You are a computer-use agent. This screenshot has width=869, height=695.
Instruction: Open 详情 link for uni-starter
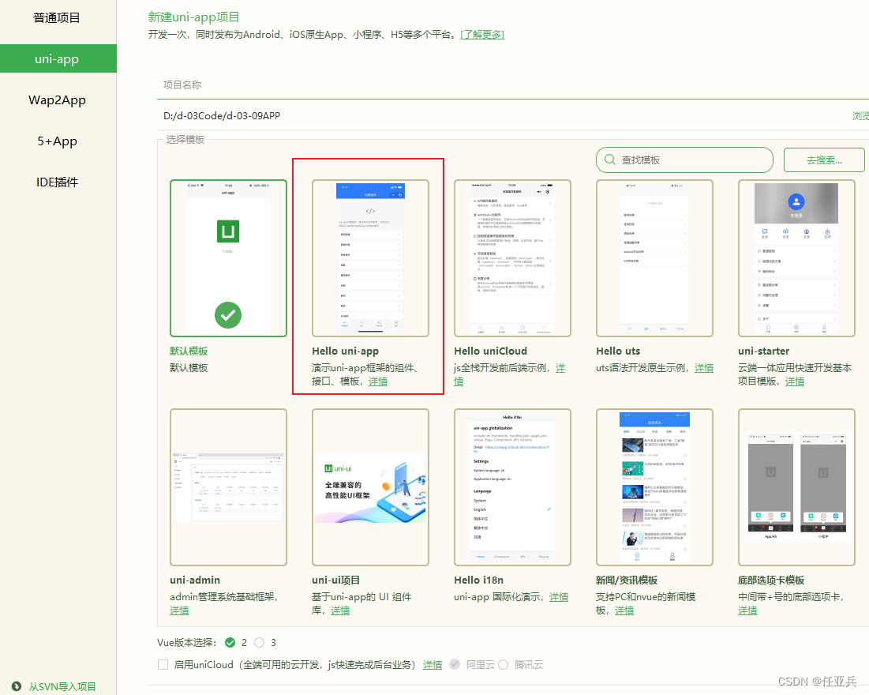pyautogui.click(x=795, y=381)
